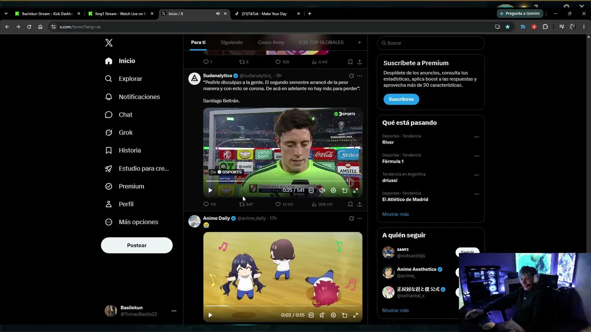Switch to Coscu Army tab
The width and height of the screenshot is (591, 332).
(271, 42)
